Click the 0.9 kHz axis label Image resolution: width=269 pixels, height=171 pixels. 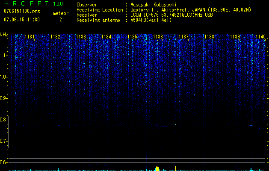pyautogui.click(x=3, y=98)
